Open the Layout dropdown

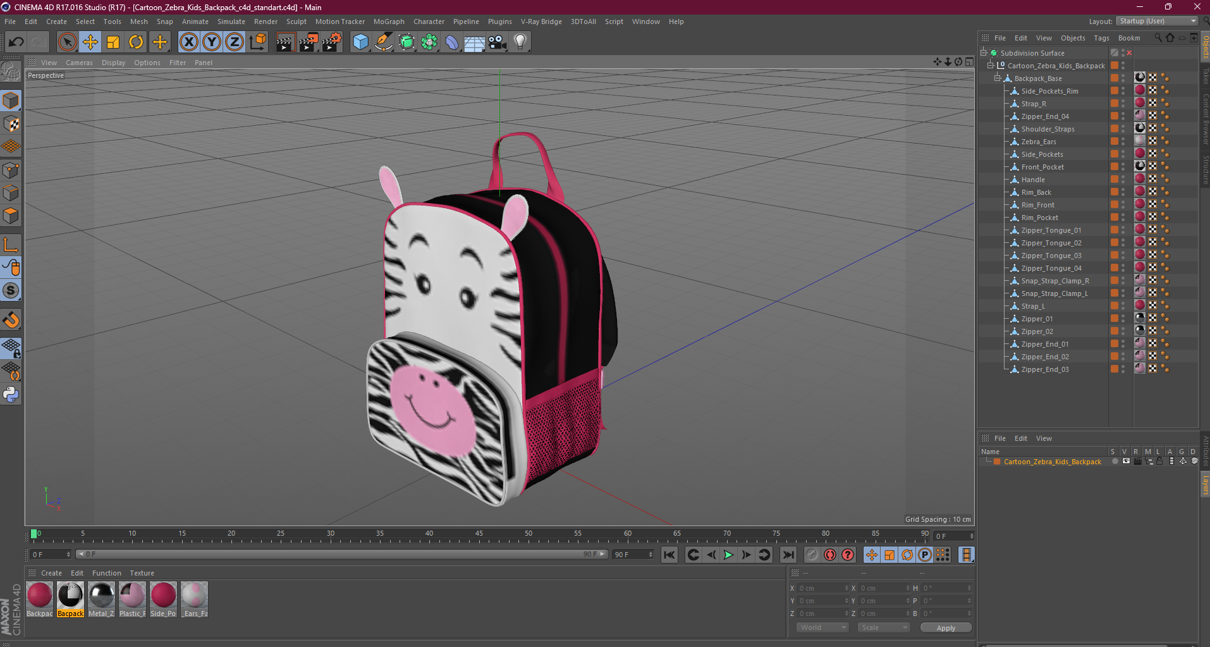point(1157,22)
